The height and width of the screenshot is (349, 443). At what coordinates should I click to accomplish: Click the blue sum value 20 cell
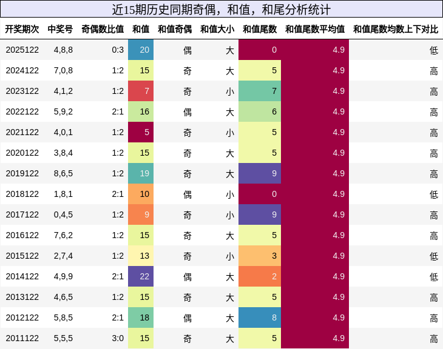(141, 50)
